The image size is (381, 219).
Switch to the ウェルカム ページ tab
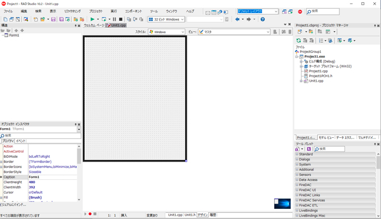[x=94, y=25]
